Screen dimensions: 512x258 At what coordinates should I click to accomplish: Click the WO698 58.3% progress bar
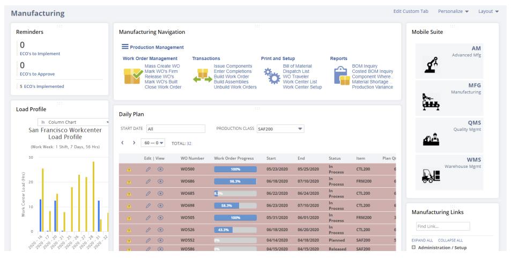click(235, 205)
